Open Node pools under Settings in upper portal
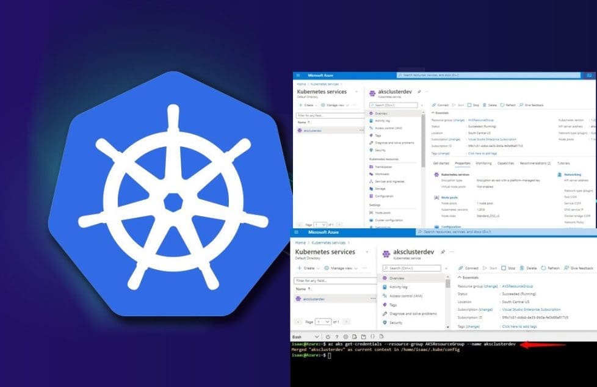Viewport: 597px width, 387px height. tap(383, 212)
